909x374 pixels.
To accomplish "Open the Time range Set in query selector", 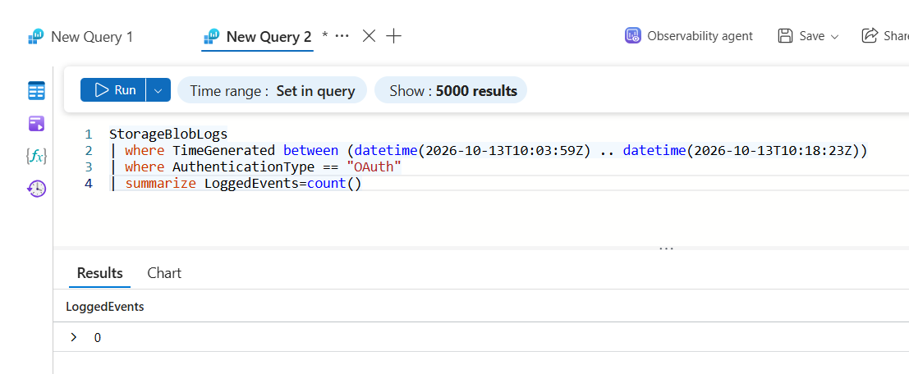I will (x=272, y=90).
